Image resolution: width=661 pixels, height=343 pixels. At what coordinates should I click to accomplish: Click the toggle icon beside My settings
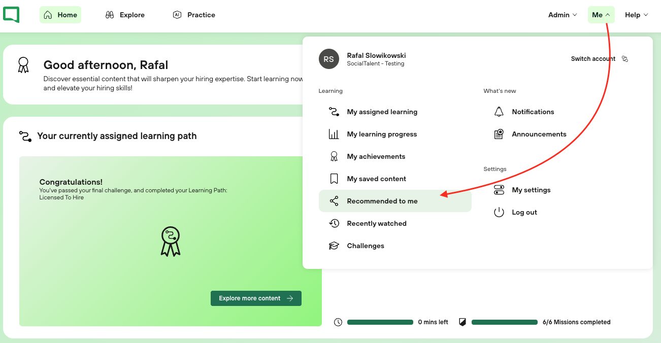click(x=499, y=190)
